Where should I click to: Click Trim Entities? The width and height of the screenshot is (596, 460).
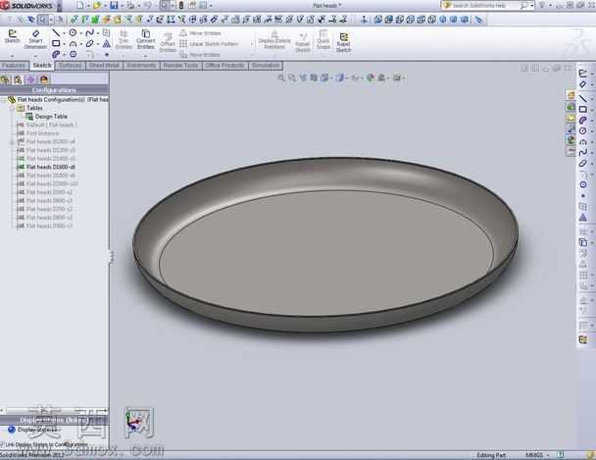[x=124, y=39]
